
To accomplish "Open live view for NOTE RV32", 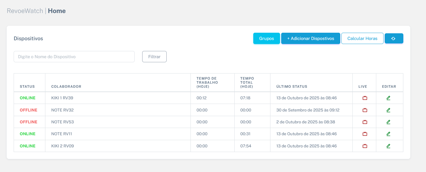I will click(x=365, y=110).
